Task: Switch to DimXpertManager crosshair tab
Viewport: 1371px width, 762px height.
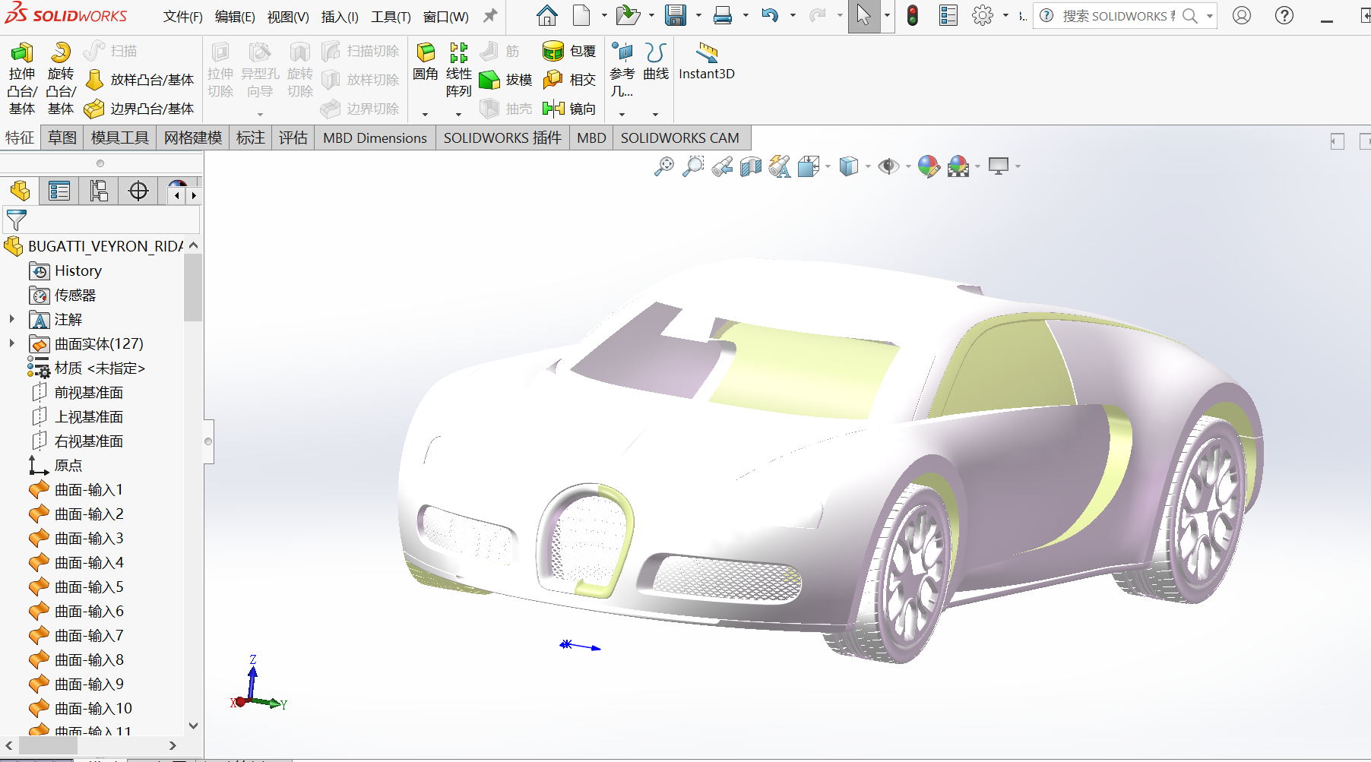Action: [x=138, y=191]
